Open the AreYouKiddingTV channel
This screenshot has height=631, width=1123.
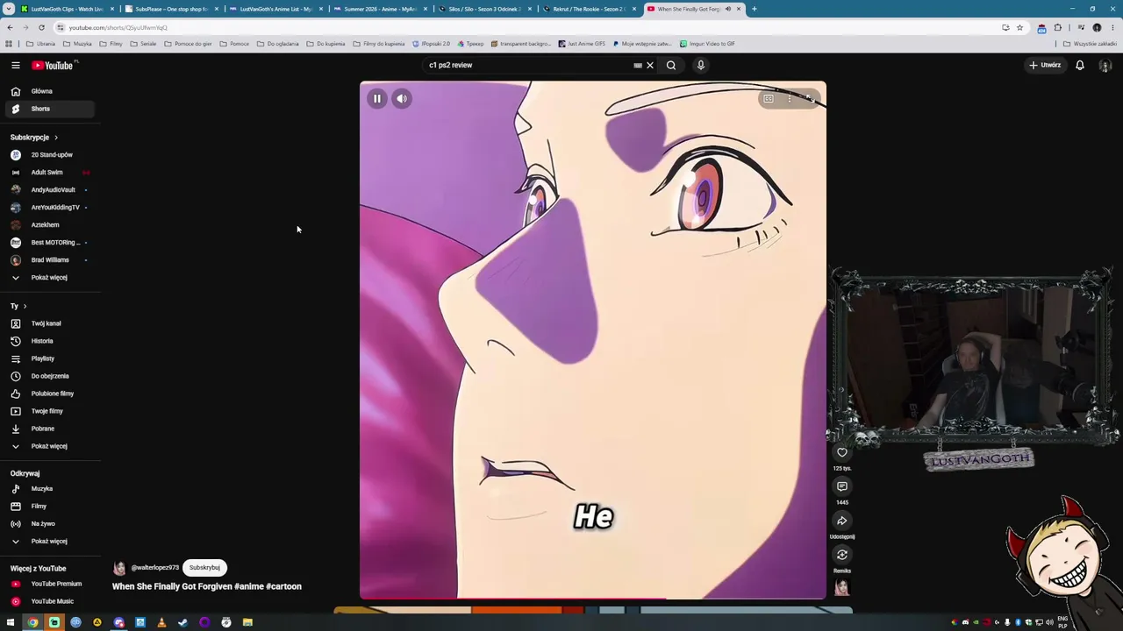(49, 208)
